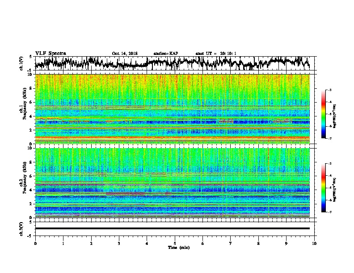Select the time axis tick label "1"
Screen dimensions: 354x273
[x=63, y=243]
